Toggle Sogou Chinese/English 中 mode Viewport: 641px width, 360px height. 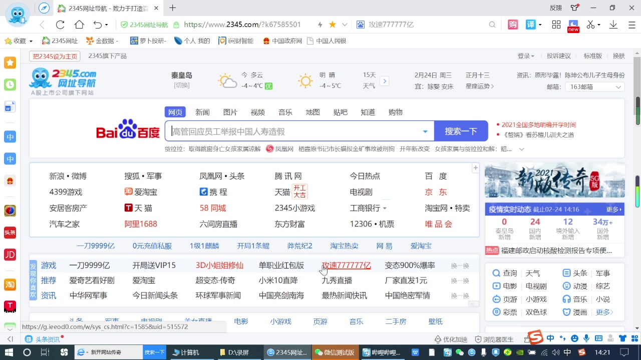click(550, 338)
